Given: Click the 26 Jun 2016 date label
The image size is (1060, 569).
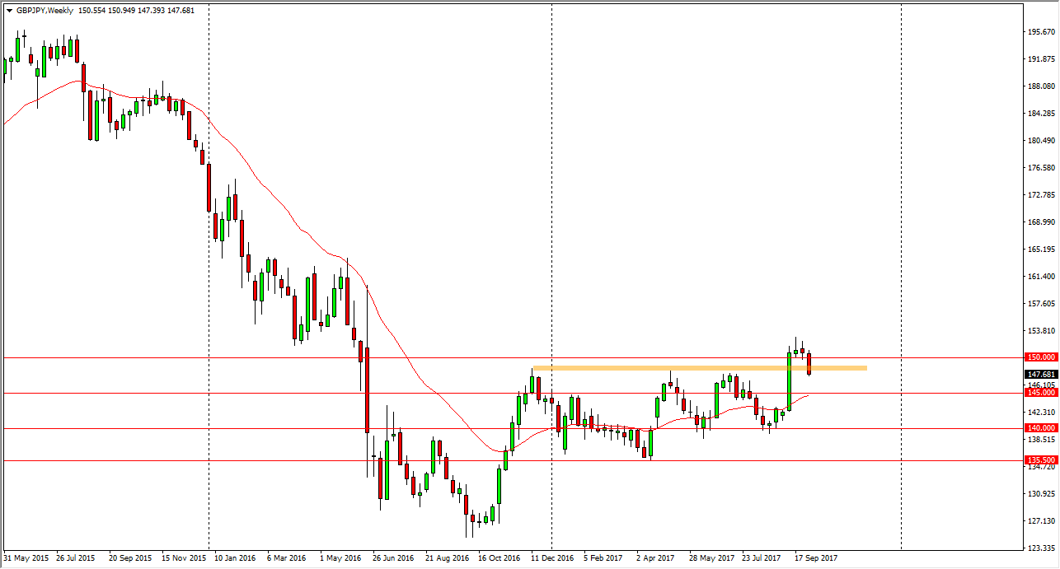Looking at the screenshot, I should 394,557.
